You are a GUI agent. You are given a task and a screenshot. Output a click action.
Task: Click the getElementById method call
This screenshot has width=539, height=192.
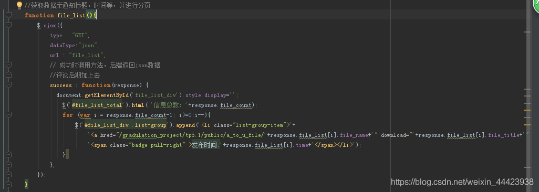107,95
